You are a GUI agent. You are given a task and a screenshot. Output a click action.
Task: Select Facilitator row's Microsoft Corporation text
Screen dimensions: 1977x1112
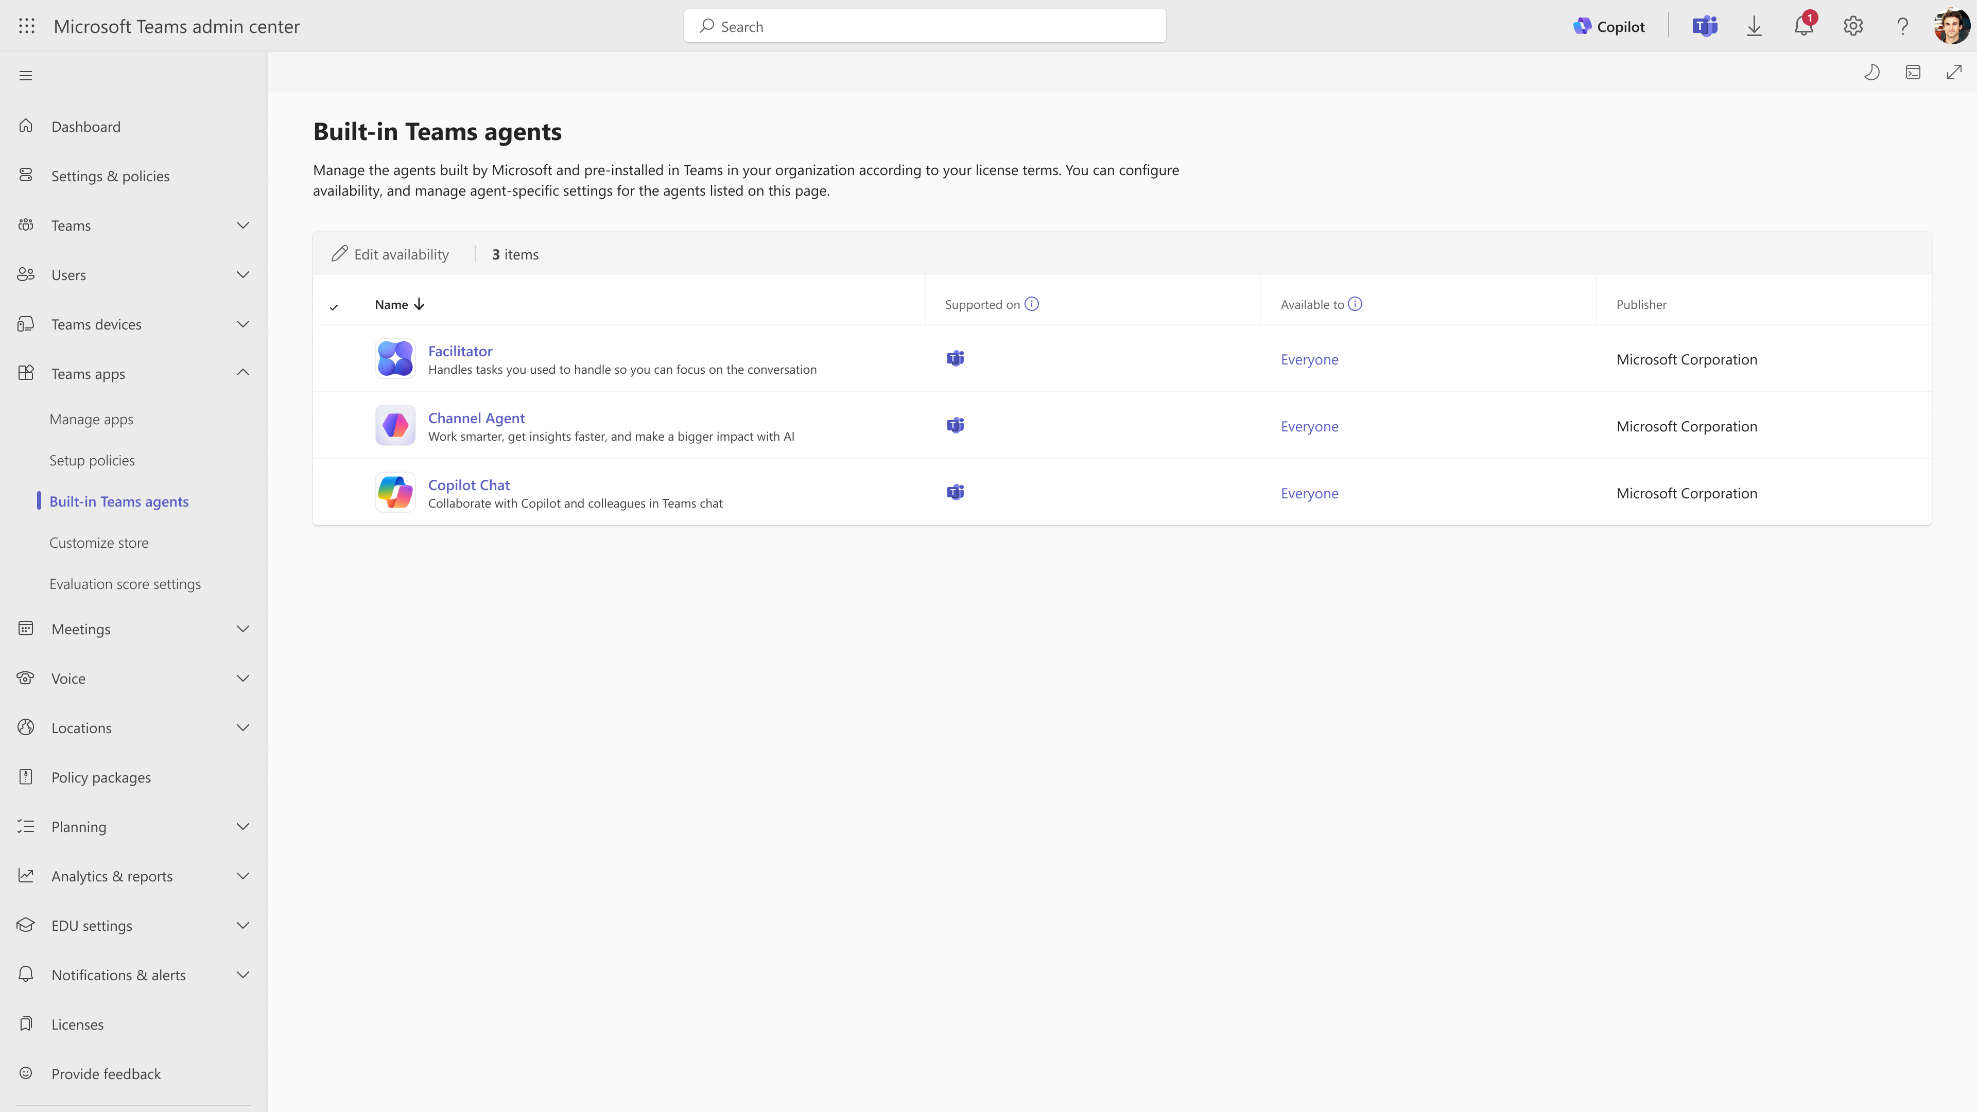(x=1686, y=359)
